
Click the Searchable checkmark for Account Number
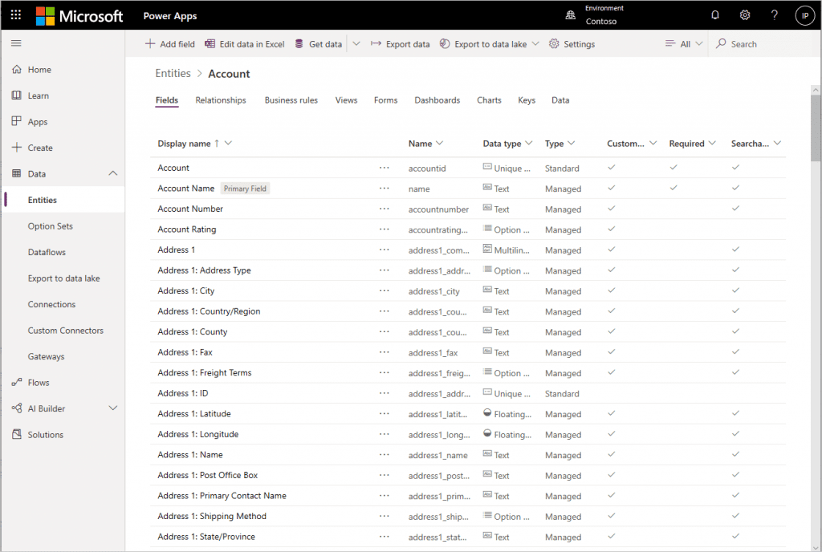coord(735,208)
